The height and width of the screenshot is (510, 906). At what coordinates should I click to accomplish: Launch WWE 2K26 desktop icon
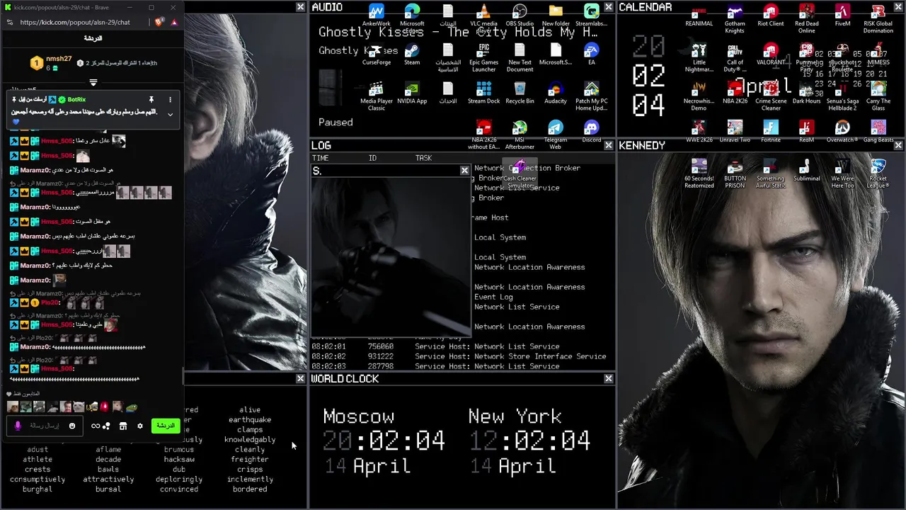(x=699, y=132)
